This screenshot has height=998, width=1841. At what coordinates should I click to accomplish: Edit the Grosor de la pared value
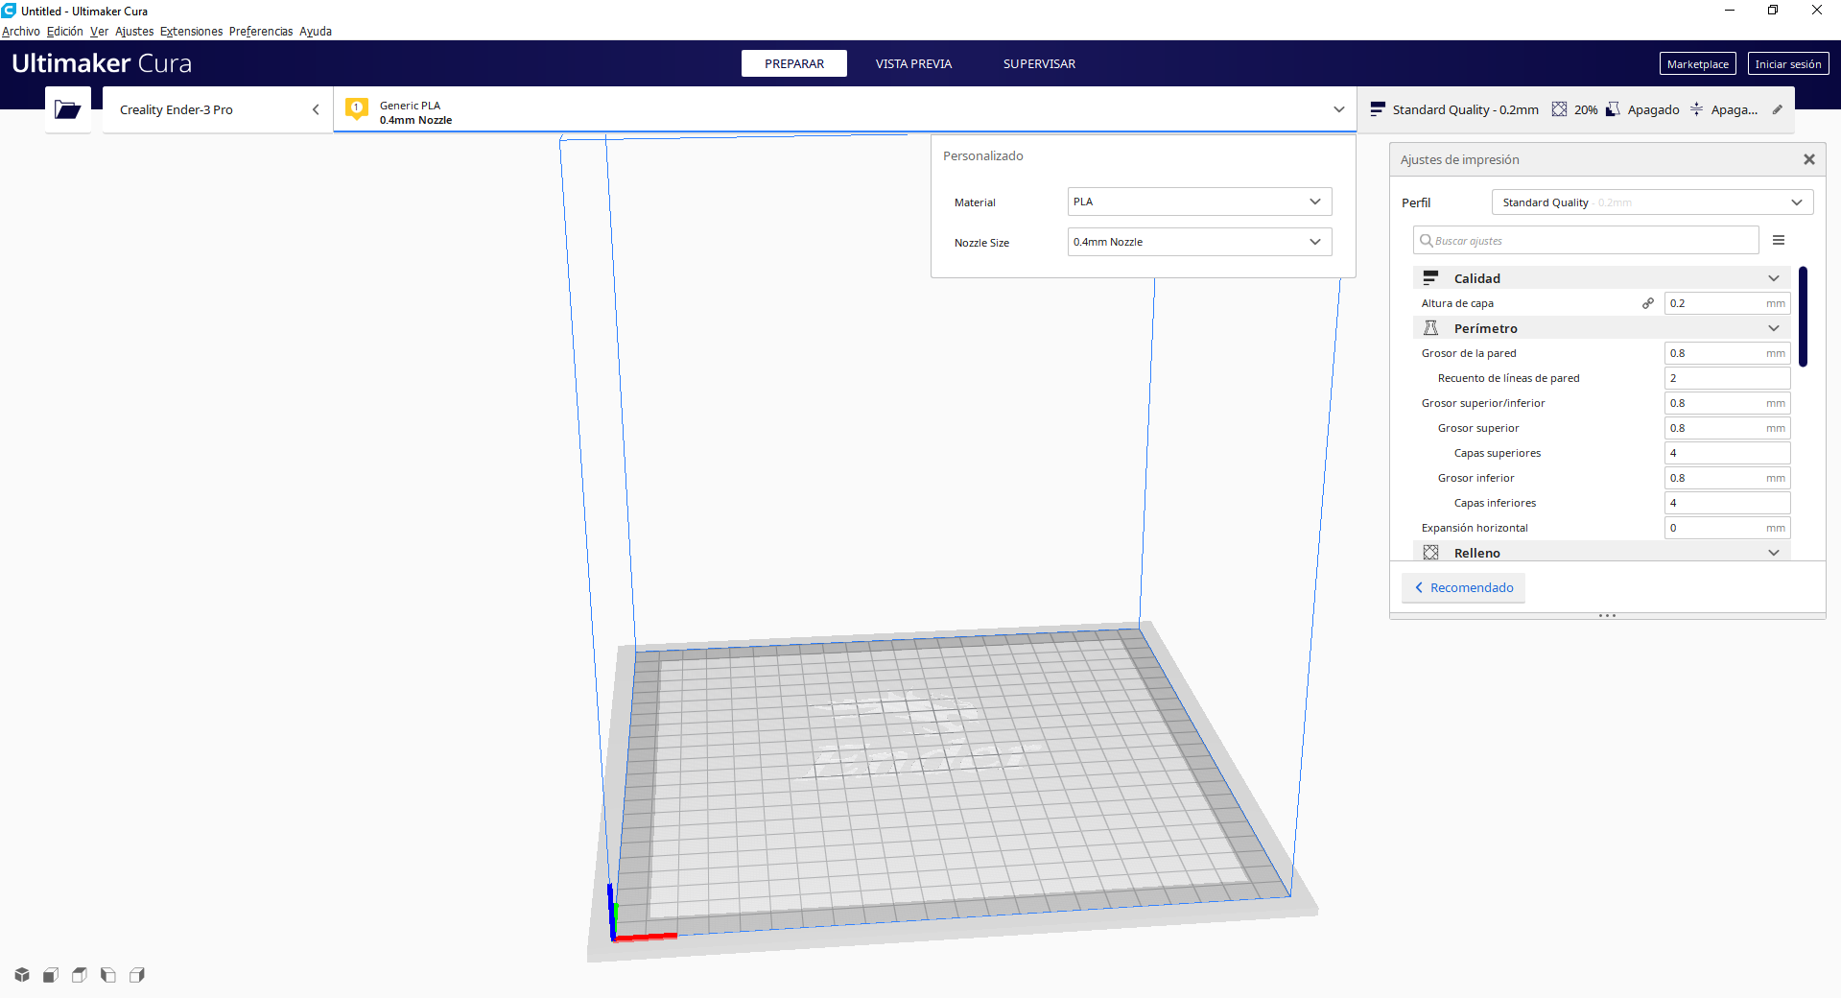[1727, 353]
